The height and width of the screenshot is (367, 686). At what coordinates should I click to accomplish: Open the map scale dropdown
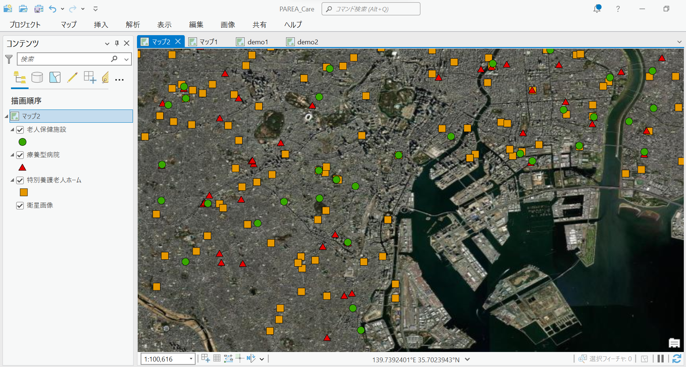click(191, 359)
